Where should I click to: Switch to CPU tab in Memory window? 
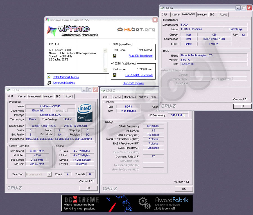point(106,97)
